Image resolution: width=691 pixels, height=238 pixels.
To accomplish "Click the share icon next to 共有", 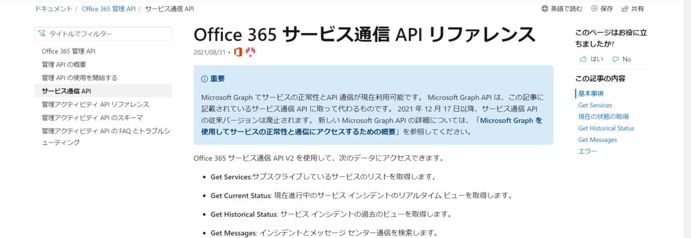I will tap(625, 9).
